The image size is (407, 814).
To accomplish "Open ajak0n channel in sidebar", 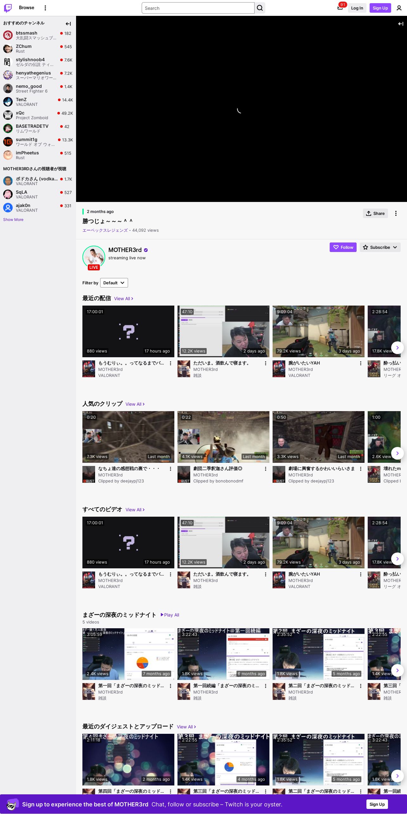I will [38, 208].
